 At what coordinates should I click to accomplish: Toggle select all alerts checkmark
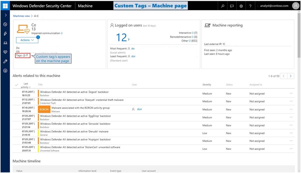click(x=17, y=85)
